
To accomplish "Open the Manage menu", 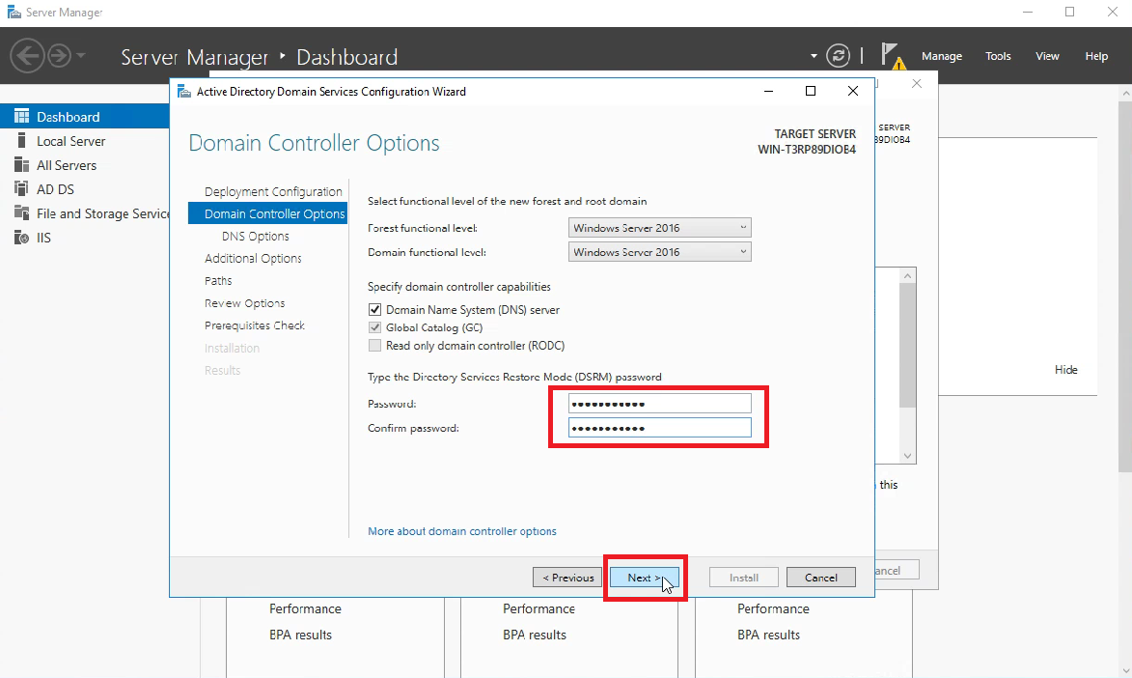I will 942,56.
